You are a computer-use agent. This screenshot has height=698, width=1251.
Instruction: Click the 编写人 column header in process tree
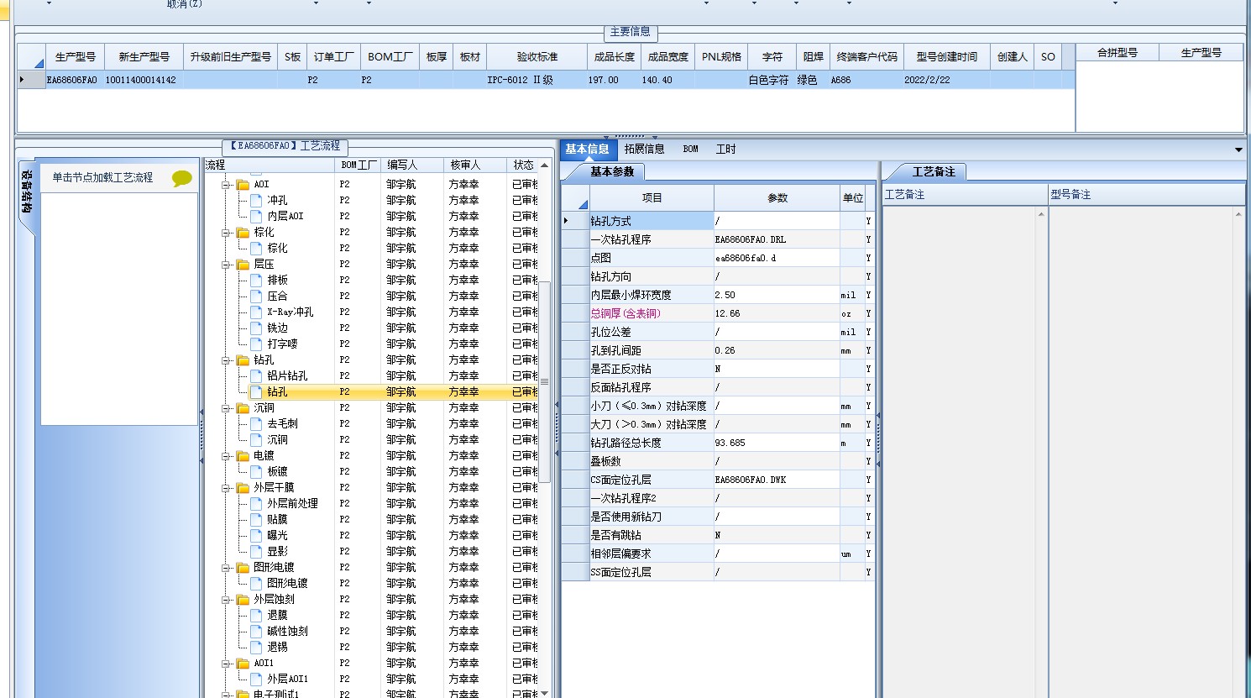(x=412, y=165)
